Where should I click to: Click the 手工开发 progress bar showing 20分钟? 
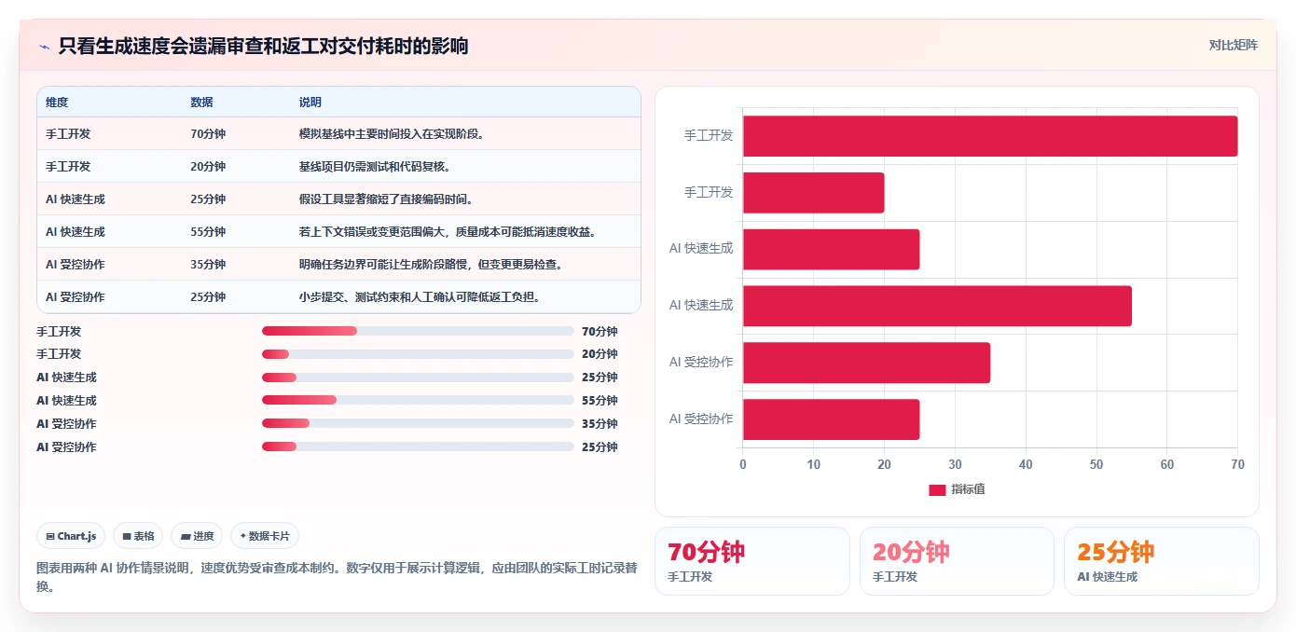[418, 354]
